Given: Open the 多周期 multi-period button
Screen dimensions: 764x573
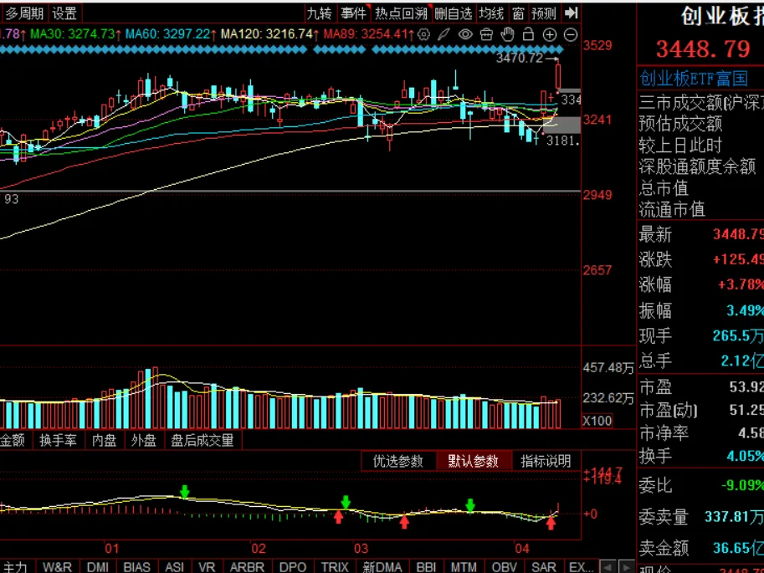Looking at the screenshot, I should (x=24, y=13).
